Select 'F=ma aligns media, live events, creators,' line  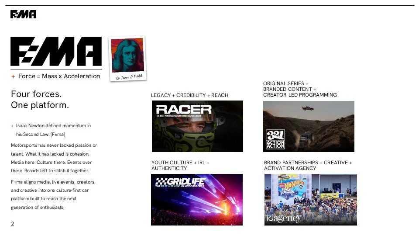coord(53,182)
